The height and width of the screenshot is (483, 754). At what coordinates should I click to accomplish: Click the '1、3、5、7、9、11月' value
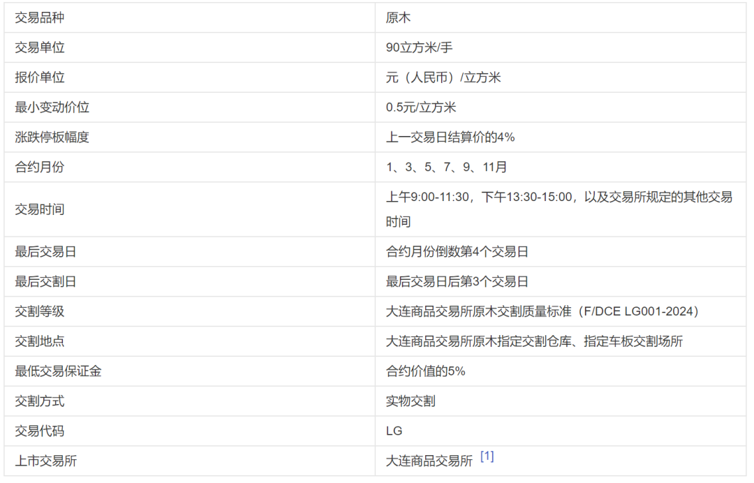[446, 168]
